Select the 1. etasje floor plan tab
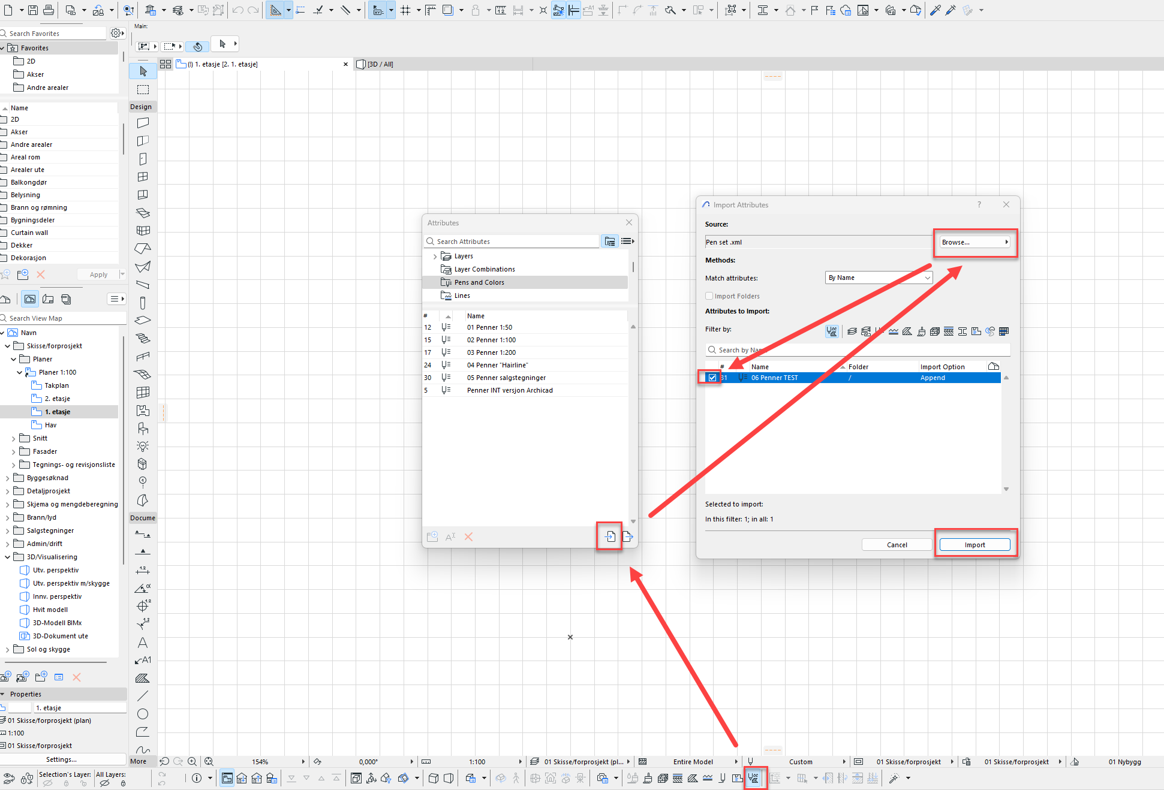 pyautogui.click(x=222, y=64)
